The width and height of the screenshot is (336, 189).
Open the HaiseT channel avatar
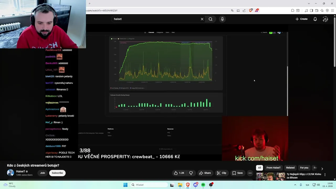(x=10, y=173)
